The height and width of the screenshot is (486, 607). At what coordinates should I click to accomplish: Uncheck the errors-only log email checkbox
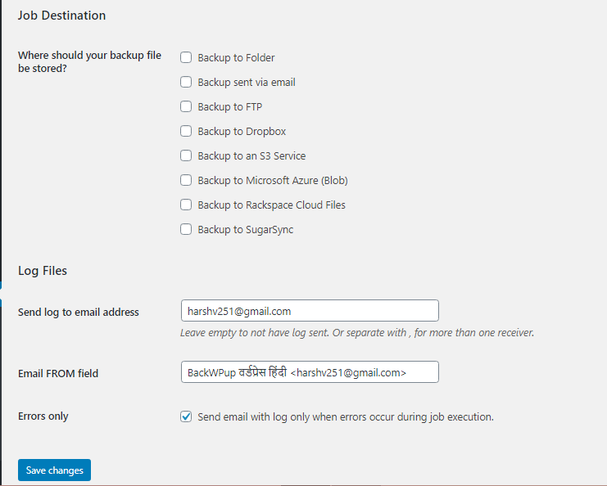pos(186,416)
